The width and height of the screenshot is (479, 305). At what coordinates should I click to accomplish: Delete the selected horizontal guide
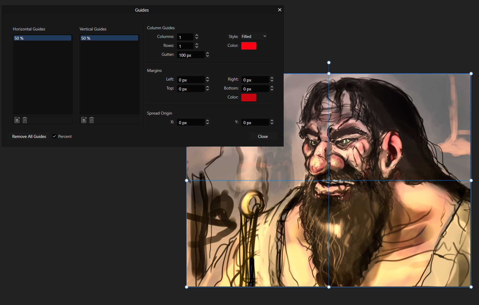click(25, 120)
